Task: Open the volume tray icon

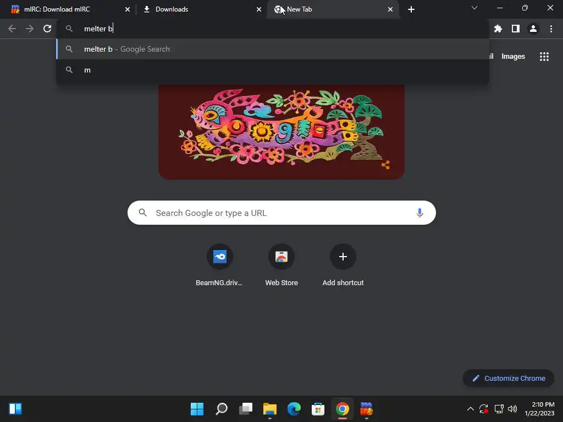Action: (512, 409)
